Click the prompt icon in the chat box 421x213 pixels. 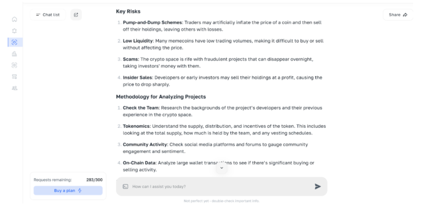tap(125, 186)
